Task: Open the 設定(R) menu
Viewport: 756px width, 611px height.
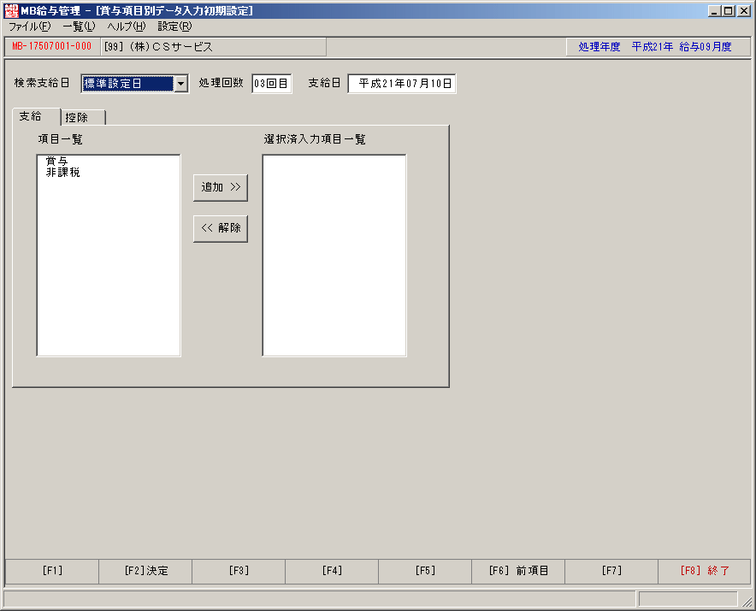Action: [x=174, y=26]
